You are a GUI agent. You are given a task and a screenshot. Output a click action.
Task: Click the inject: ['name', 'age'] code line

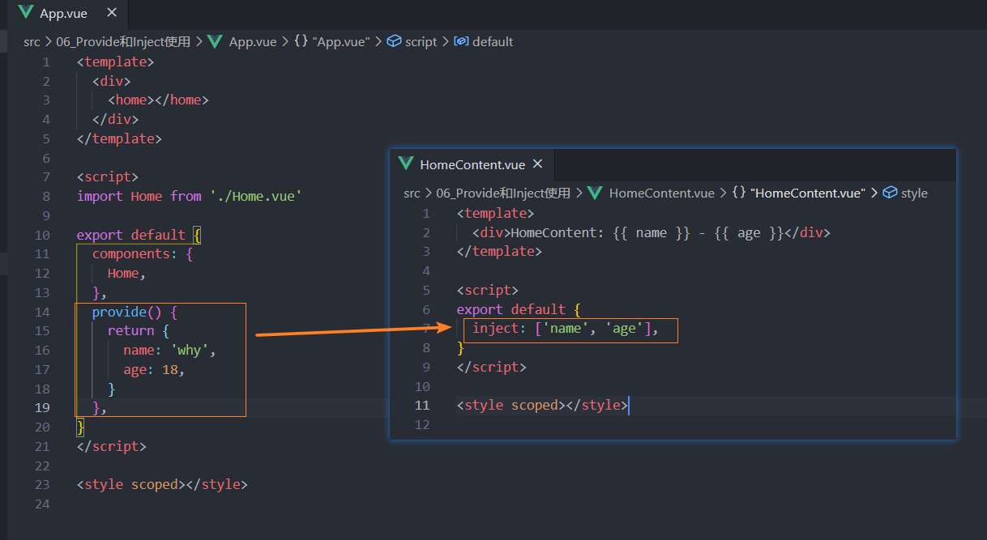click(x=565, y=329)
